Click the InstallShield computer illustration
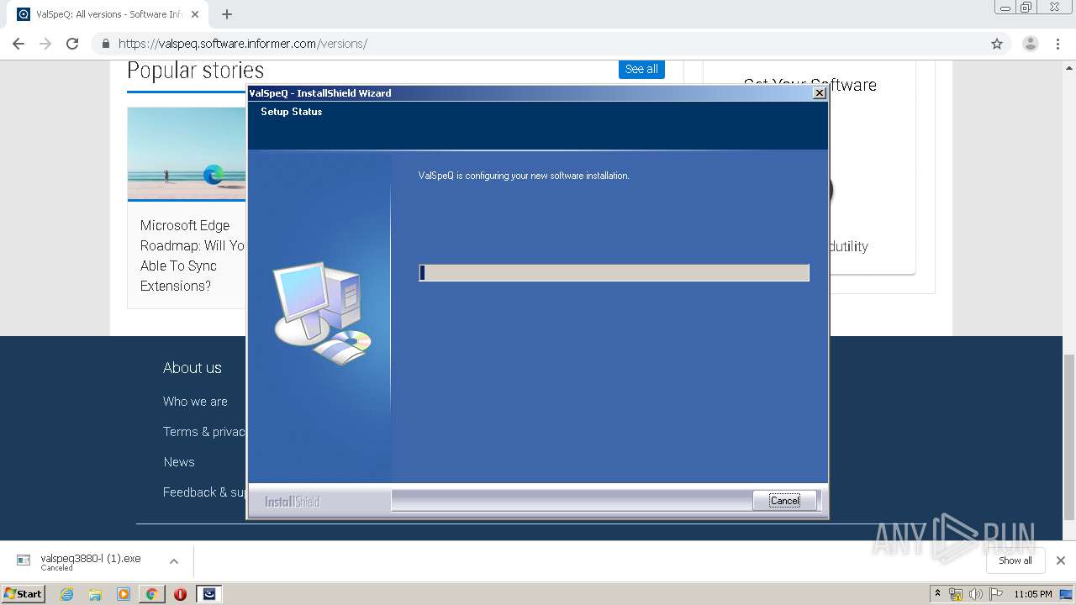The height and width of the screenshot is (605, 1076). pos(323,313)
